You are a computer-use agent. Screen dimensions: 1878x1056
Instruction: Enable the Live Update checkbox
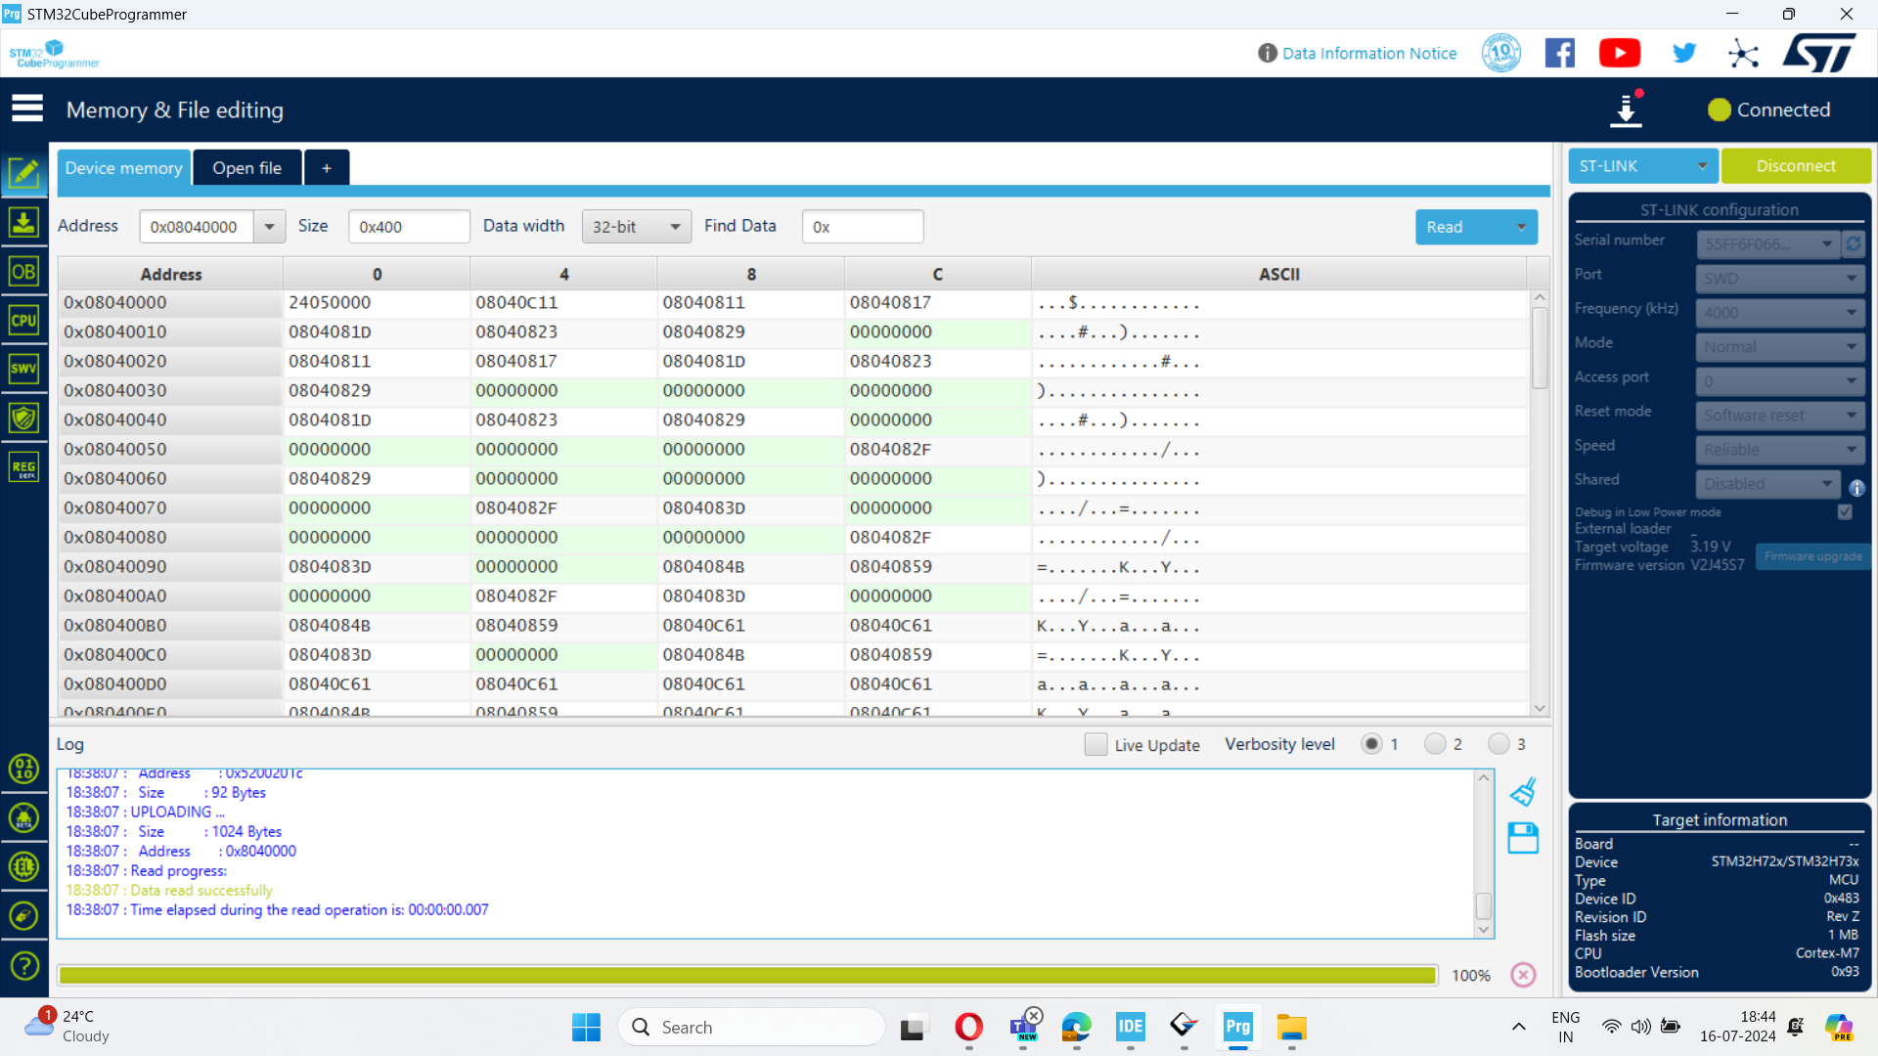click(x=1095, y=744)
